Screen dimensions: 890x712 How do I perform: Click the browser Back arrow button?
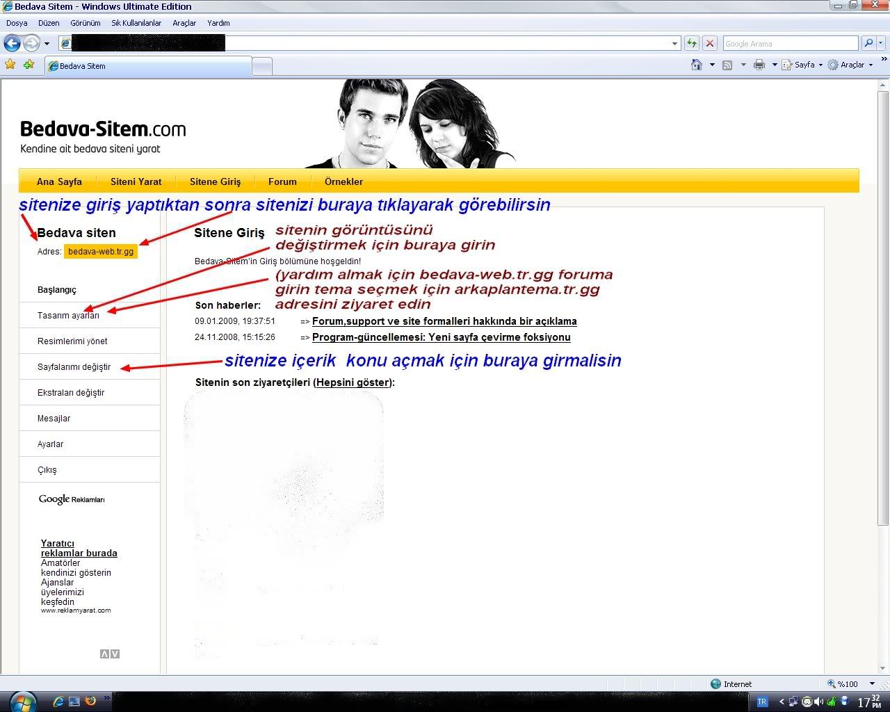pos(12,43)
